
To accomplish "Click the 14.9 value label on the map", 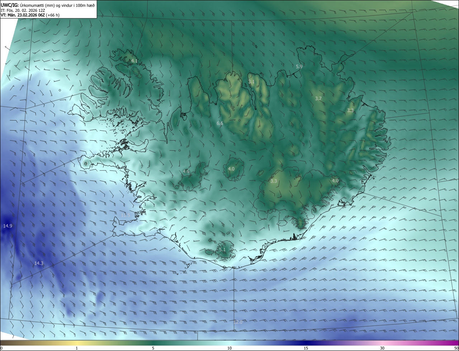I will pyautogui.click(x=8, y=226).
